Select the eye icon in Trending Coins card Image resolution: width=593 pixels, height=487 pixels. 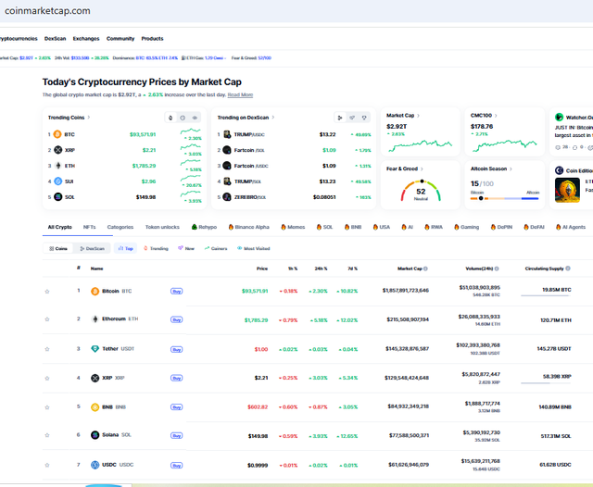[x=195, y=118]
